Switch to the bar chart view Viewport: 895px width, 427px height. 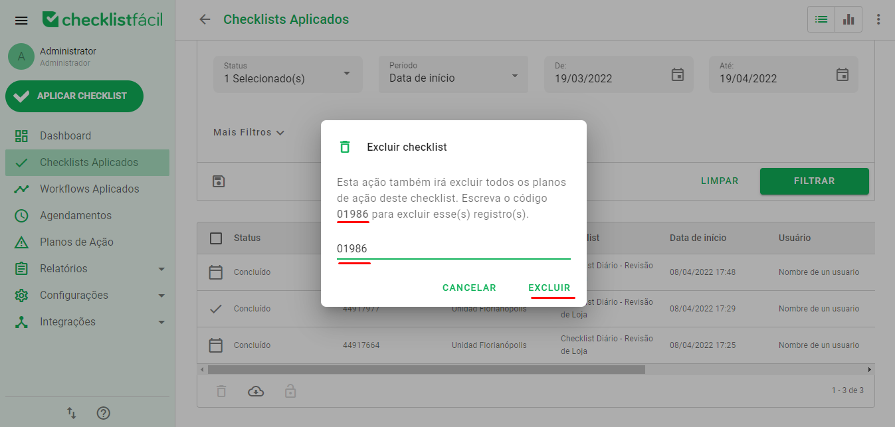click(x=848, y=19)
